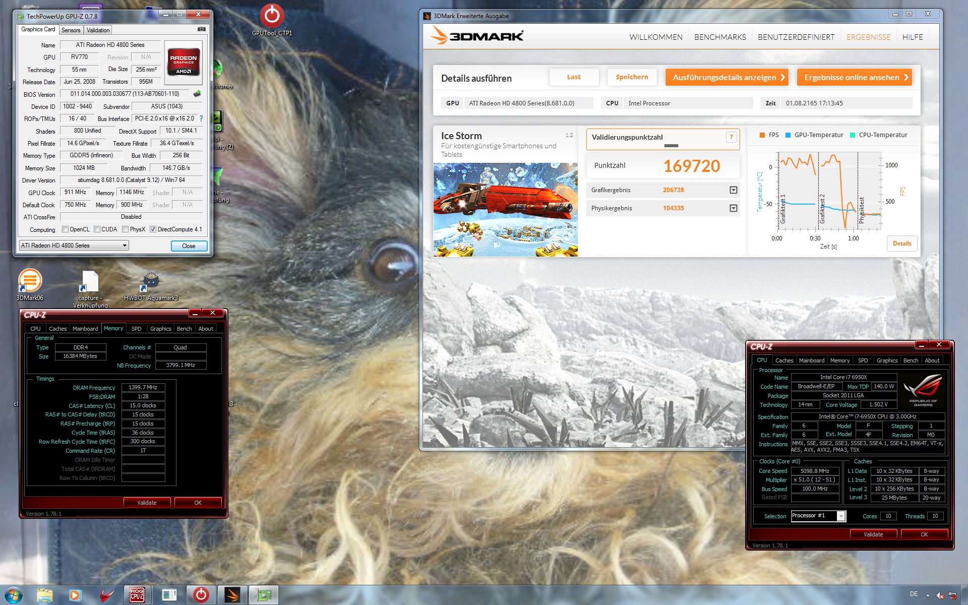This screenshot has width=968, height=605.
Task: Click the red checkmark taskbar icon
Action: [x=106, y=595]
